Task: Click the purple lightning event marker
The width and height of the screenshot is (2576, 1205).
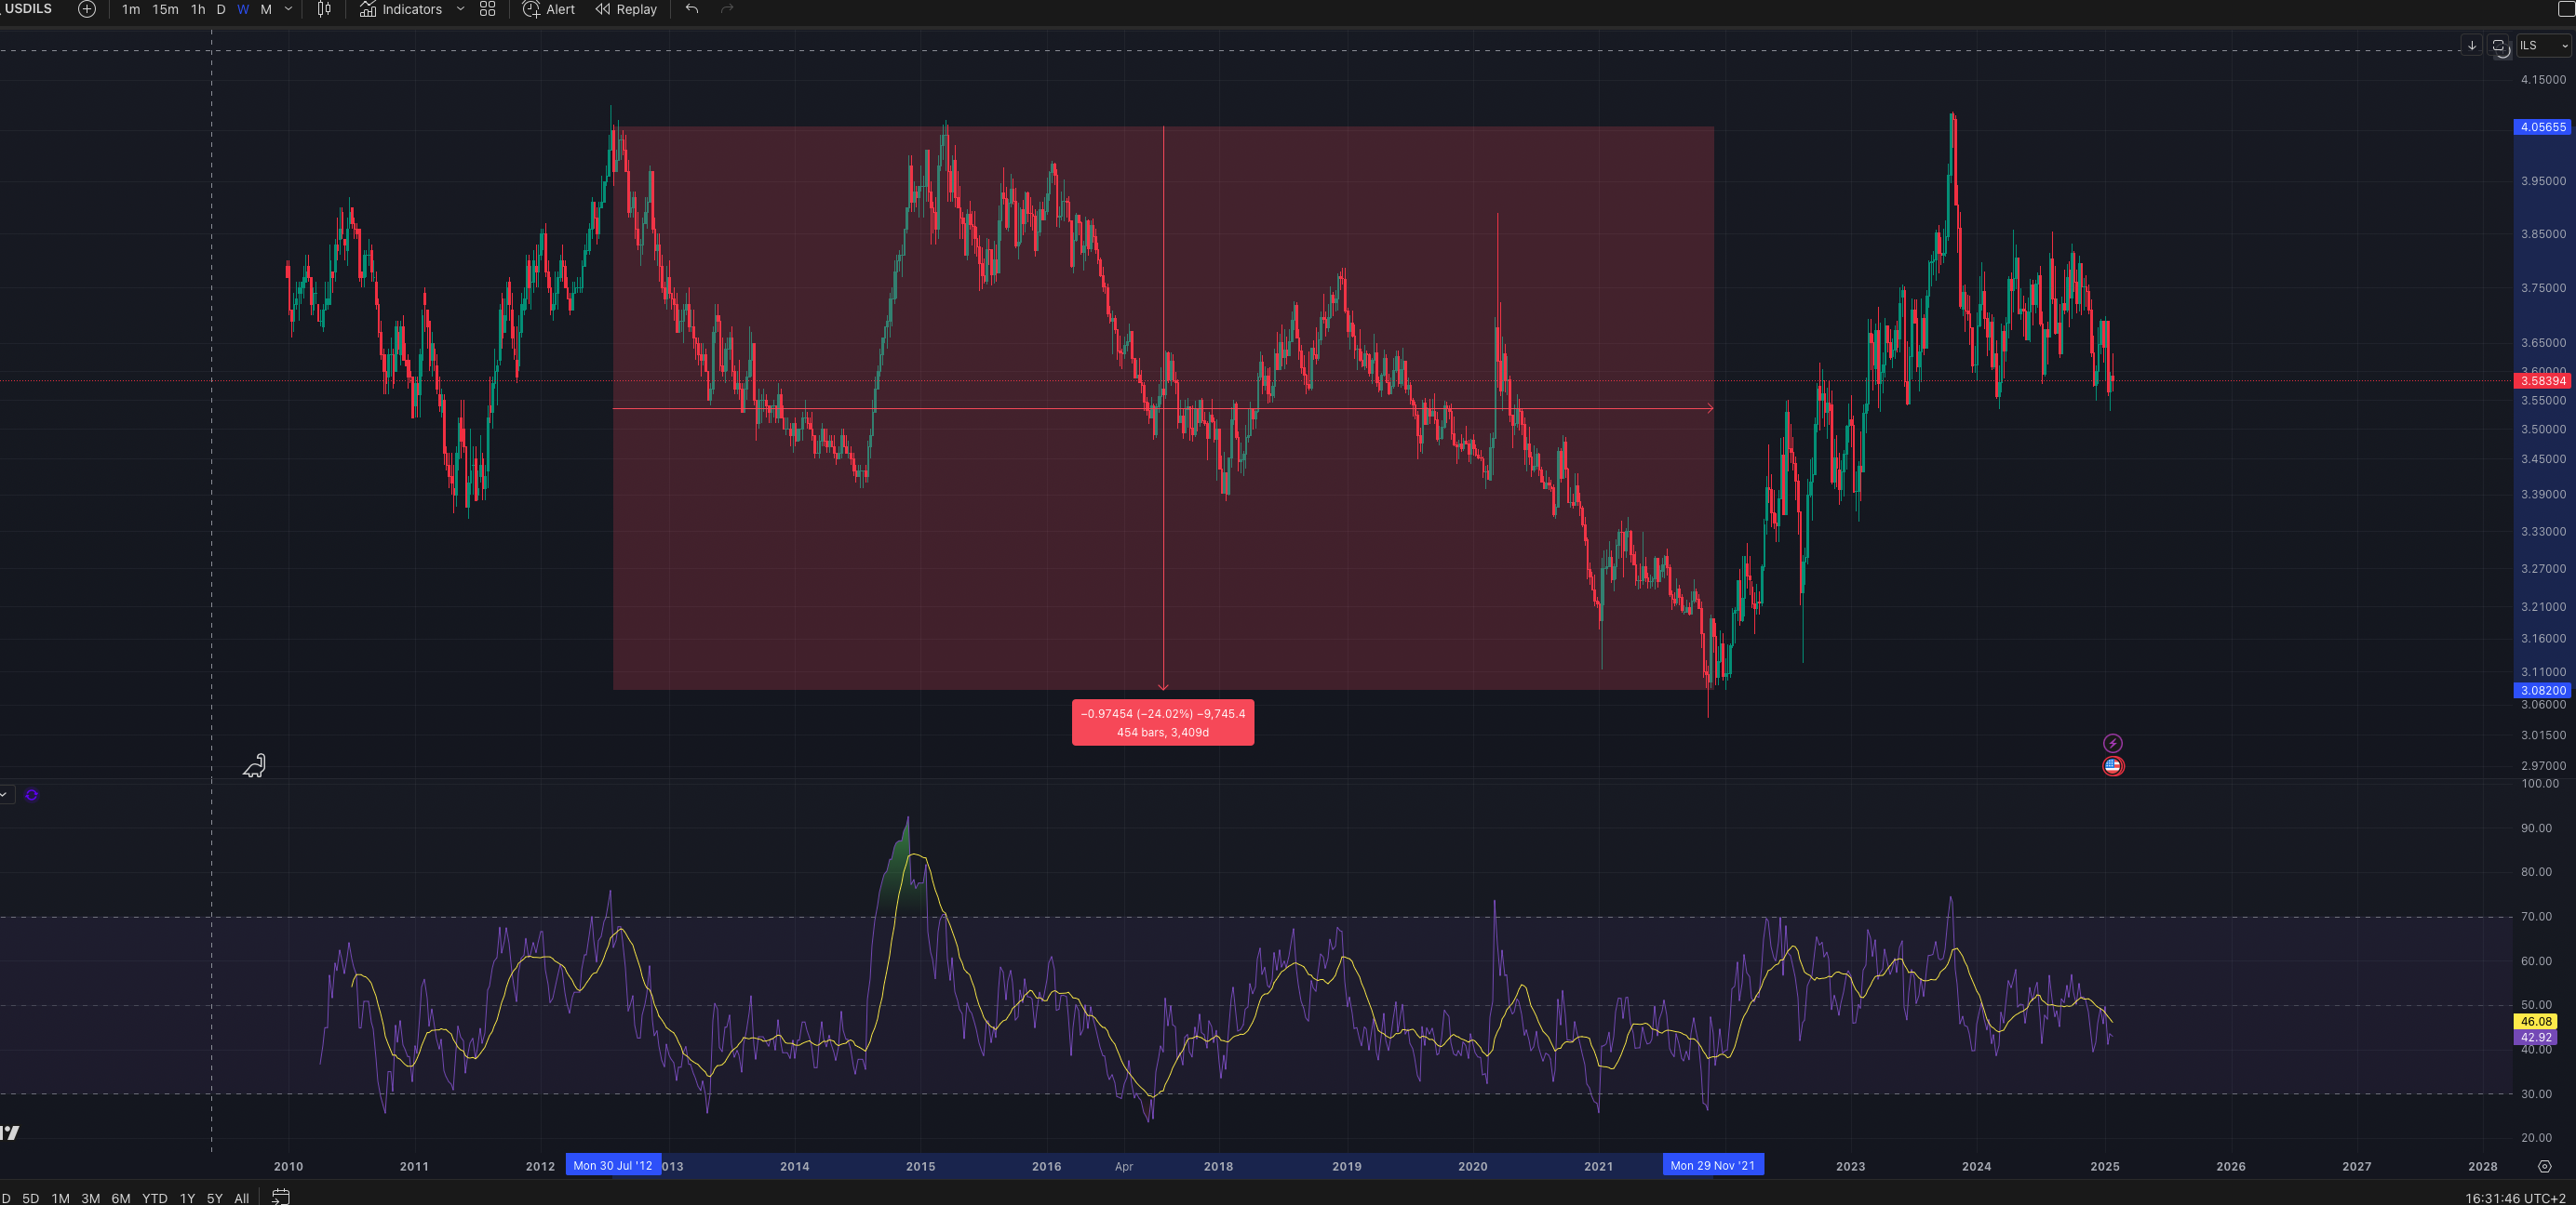Action: (x=2112, y=744)
